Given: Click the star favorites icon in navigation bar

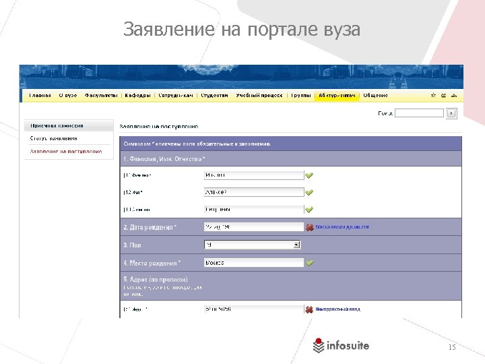Looking at the screenshot, I should 433,95.
